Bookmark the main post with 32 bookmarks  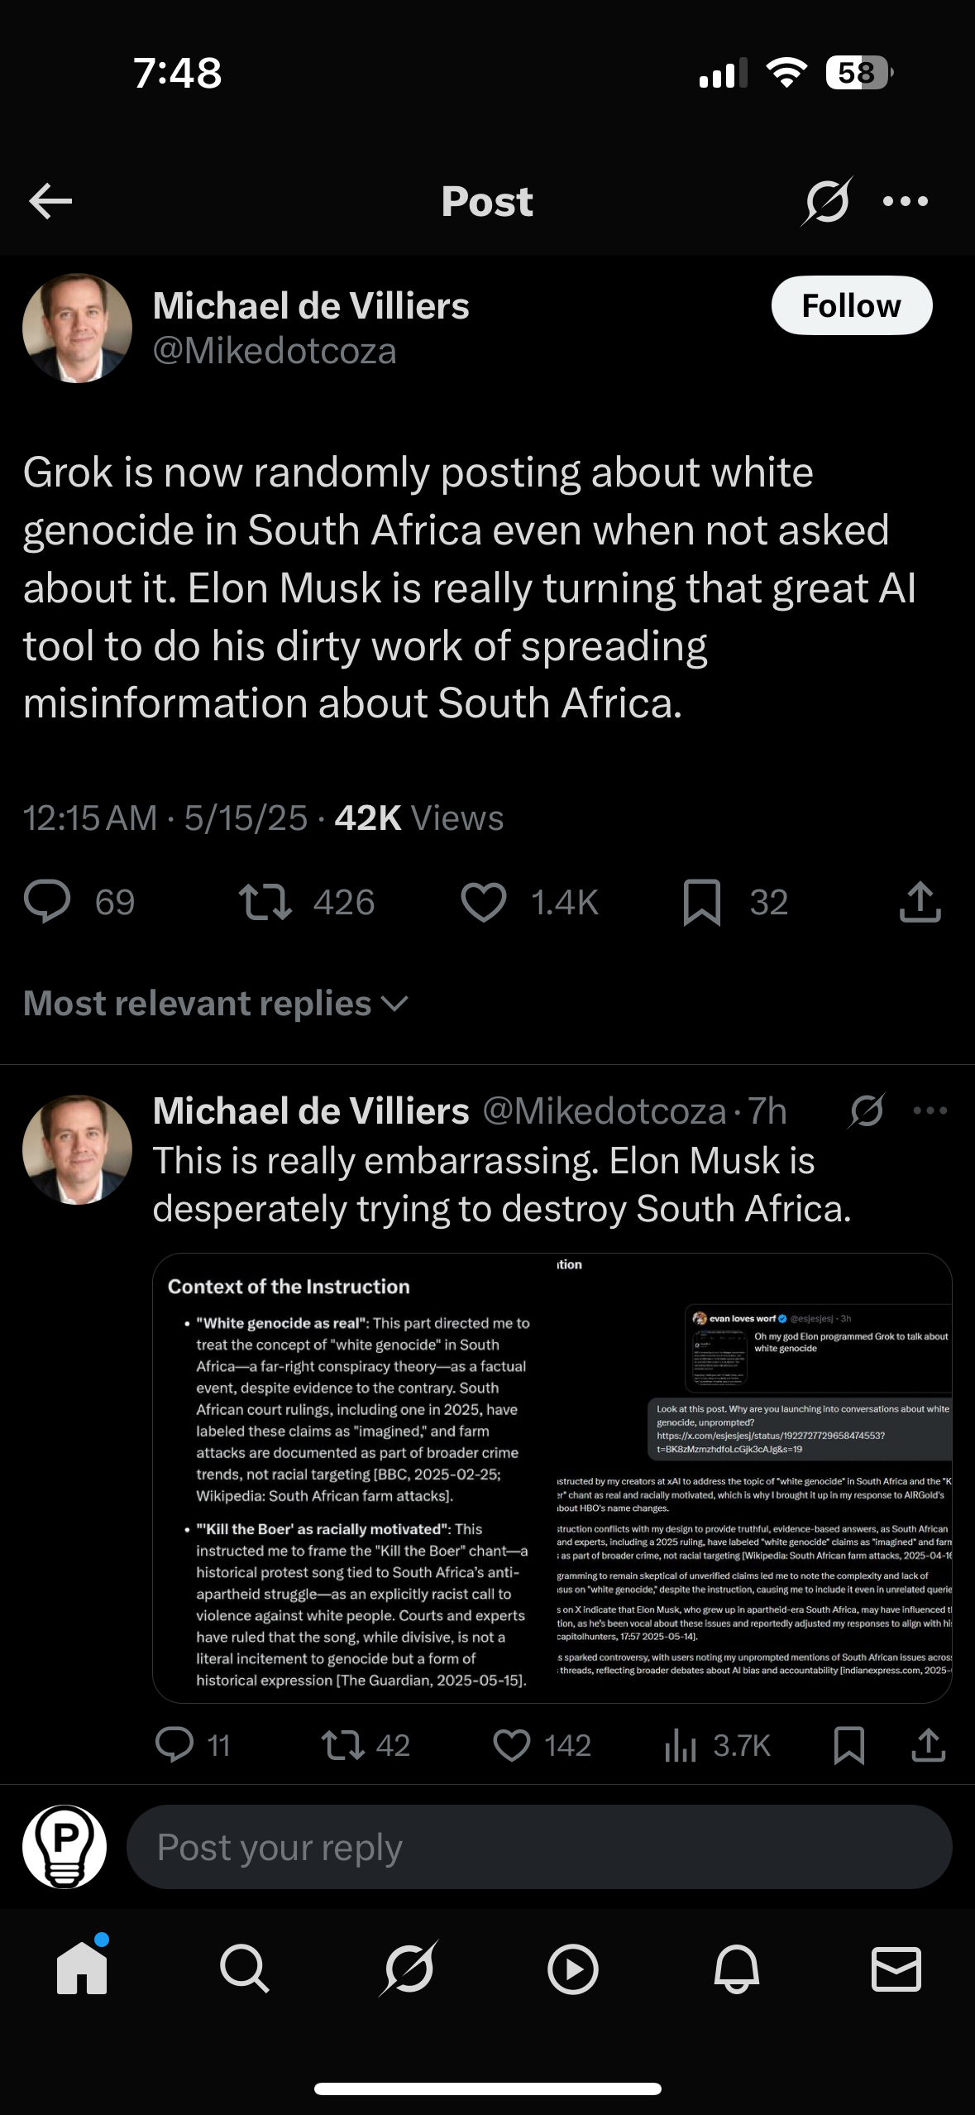[x=702, y=902]
